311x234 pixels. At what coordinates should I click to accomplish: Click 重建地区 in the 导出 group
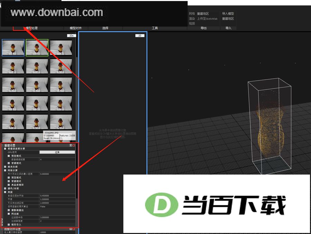(203, 13)
